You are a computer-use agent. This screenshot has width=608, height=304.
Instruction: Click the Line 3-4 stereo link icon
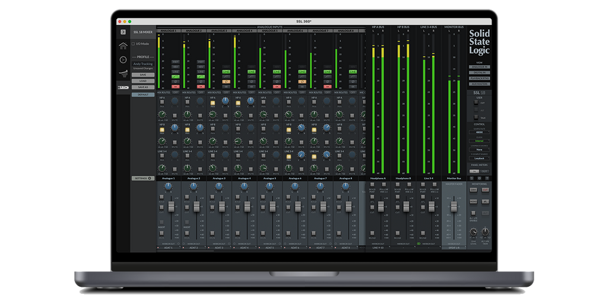[419, 244]
